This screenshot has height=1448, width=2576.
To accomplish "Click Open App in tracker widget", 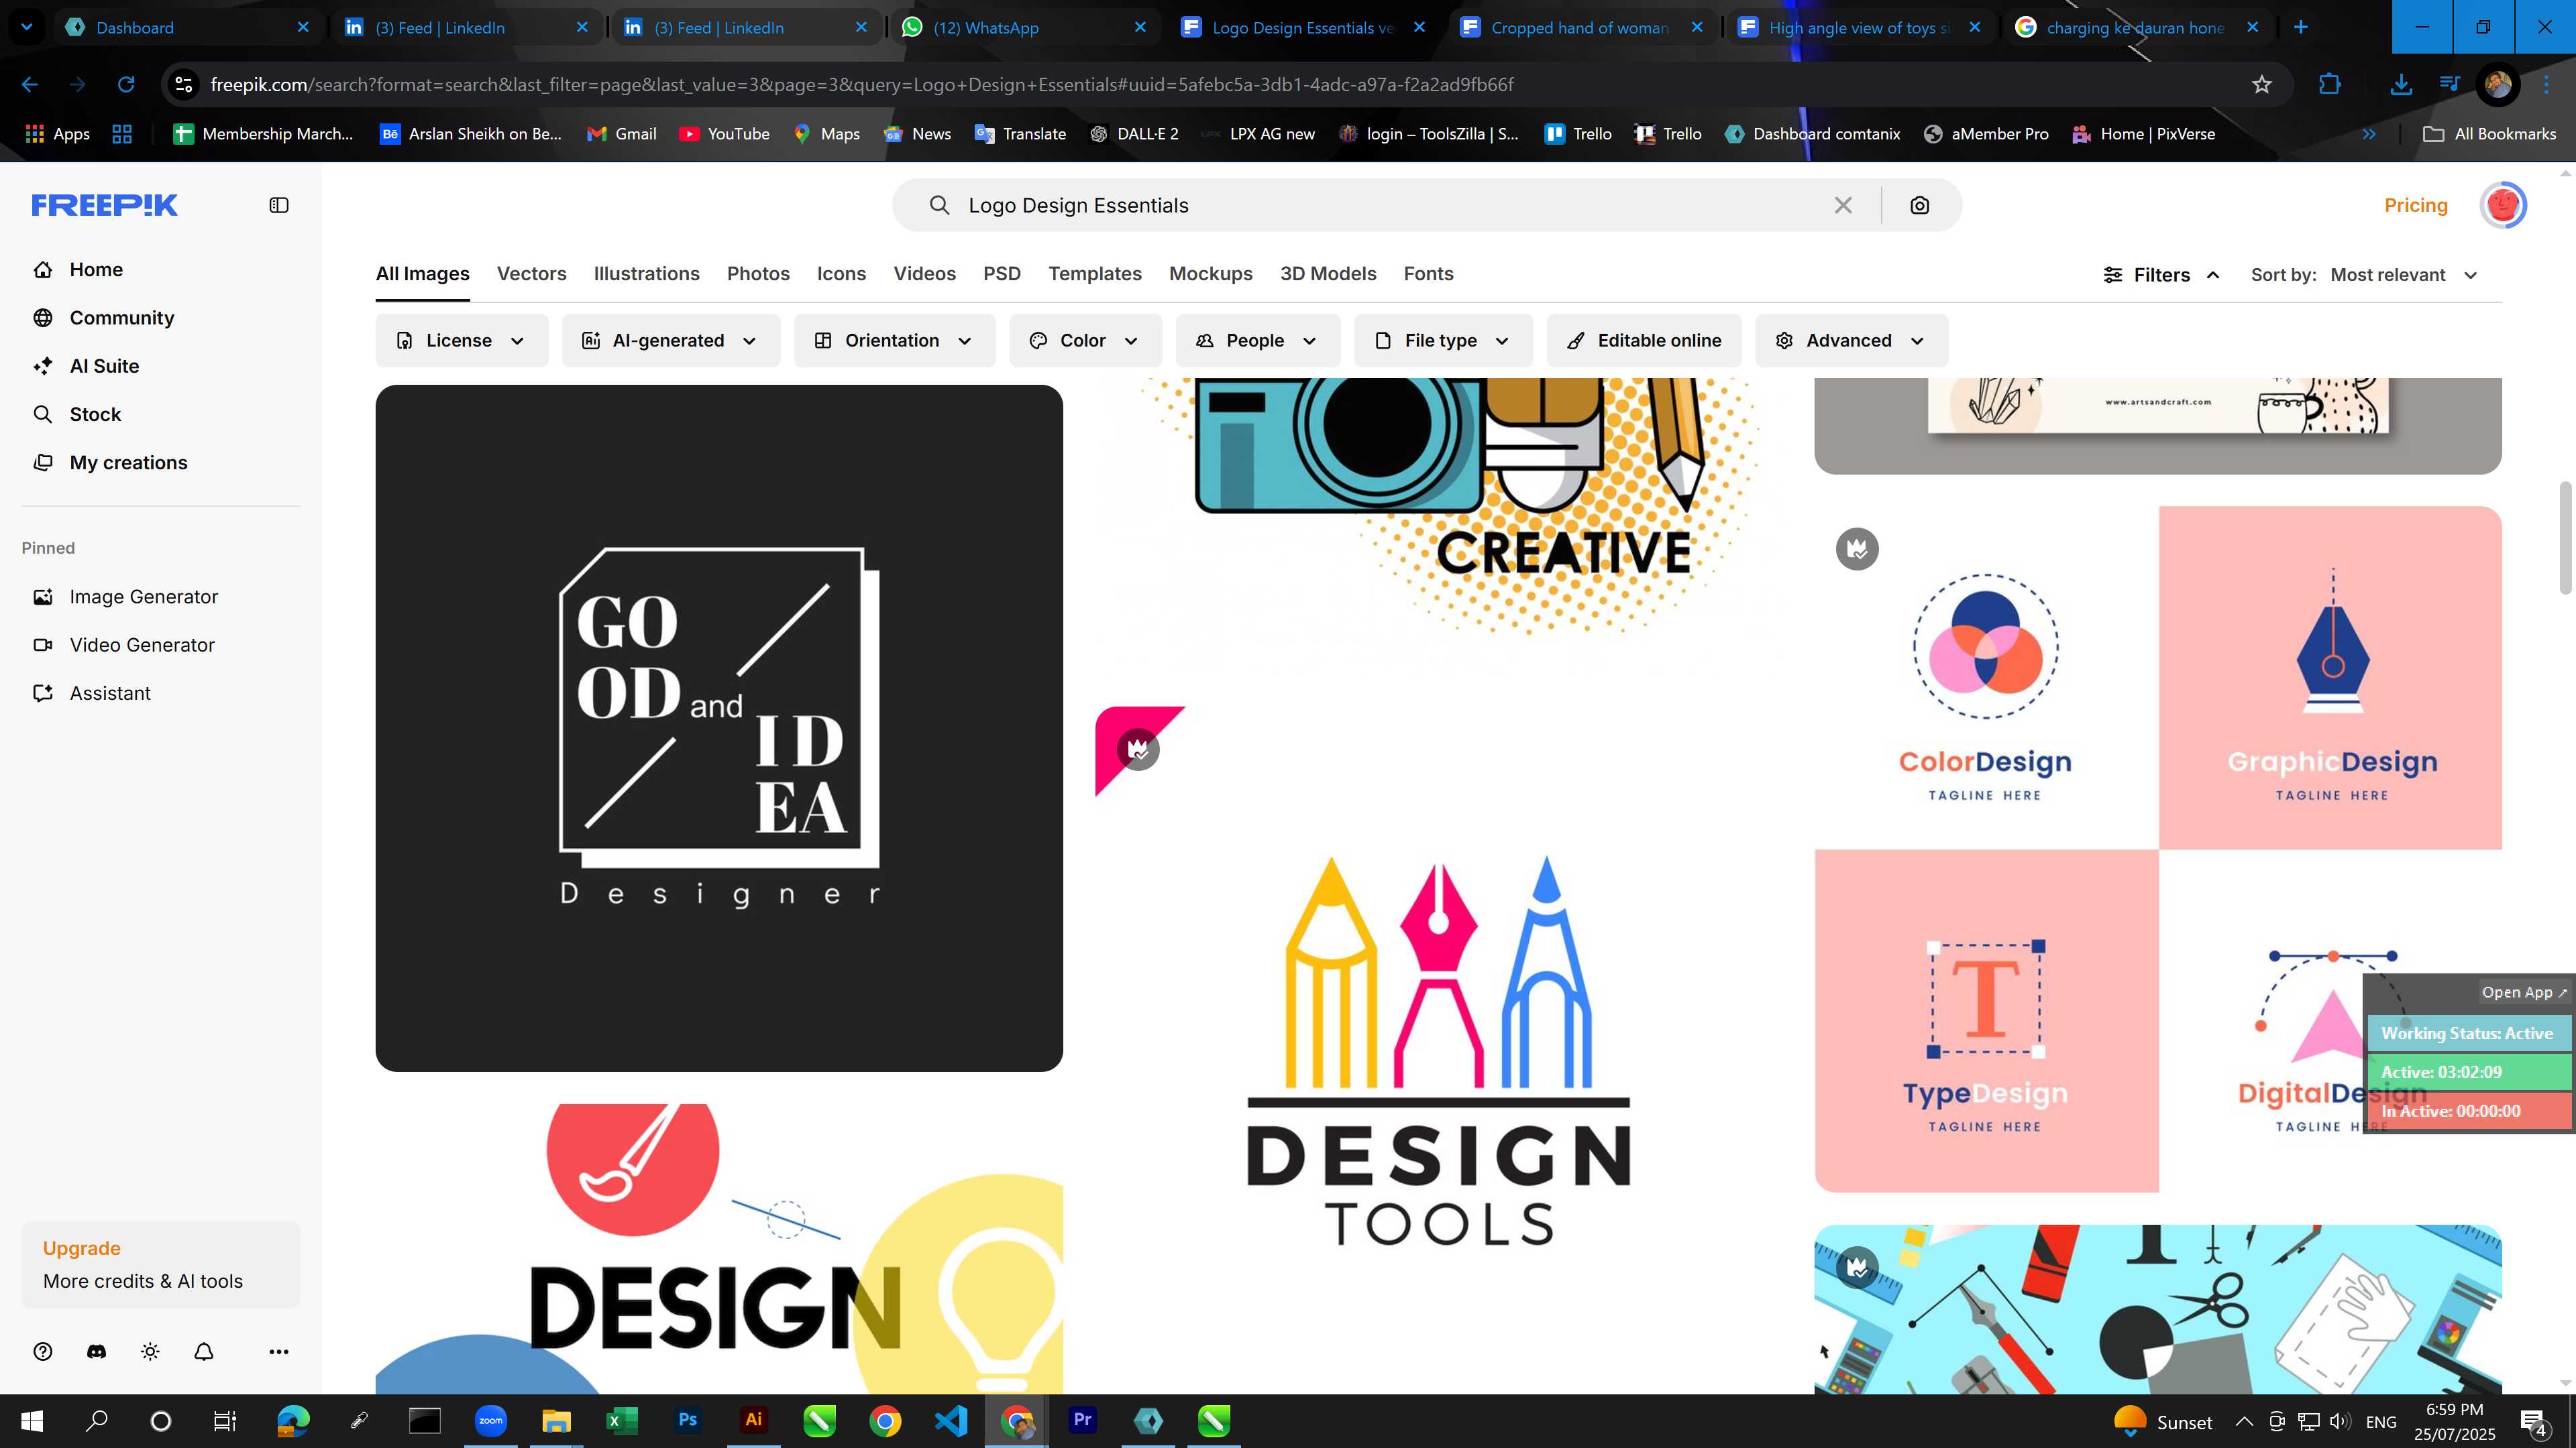I will pos(2523,992).
